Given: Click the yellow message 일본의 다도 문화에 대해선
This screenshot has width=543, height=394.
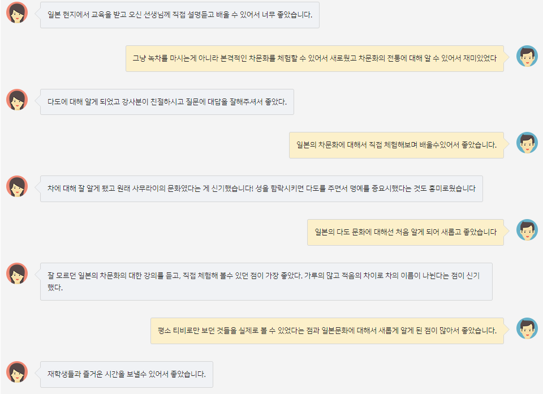Looking at the screenshot, I should [405, 232].
